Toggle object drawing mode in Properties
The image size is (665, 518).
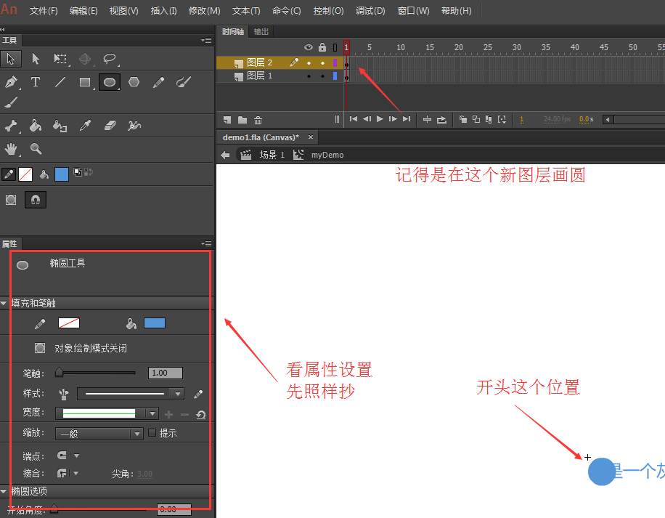click(x=40, y=348)
